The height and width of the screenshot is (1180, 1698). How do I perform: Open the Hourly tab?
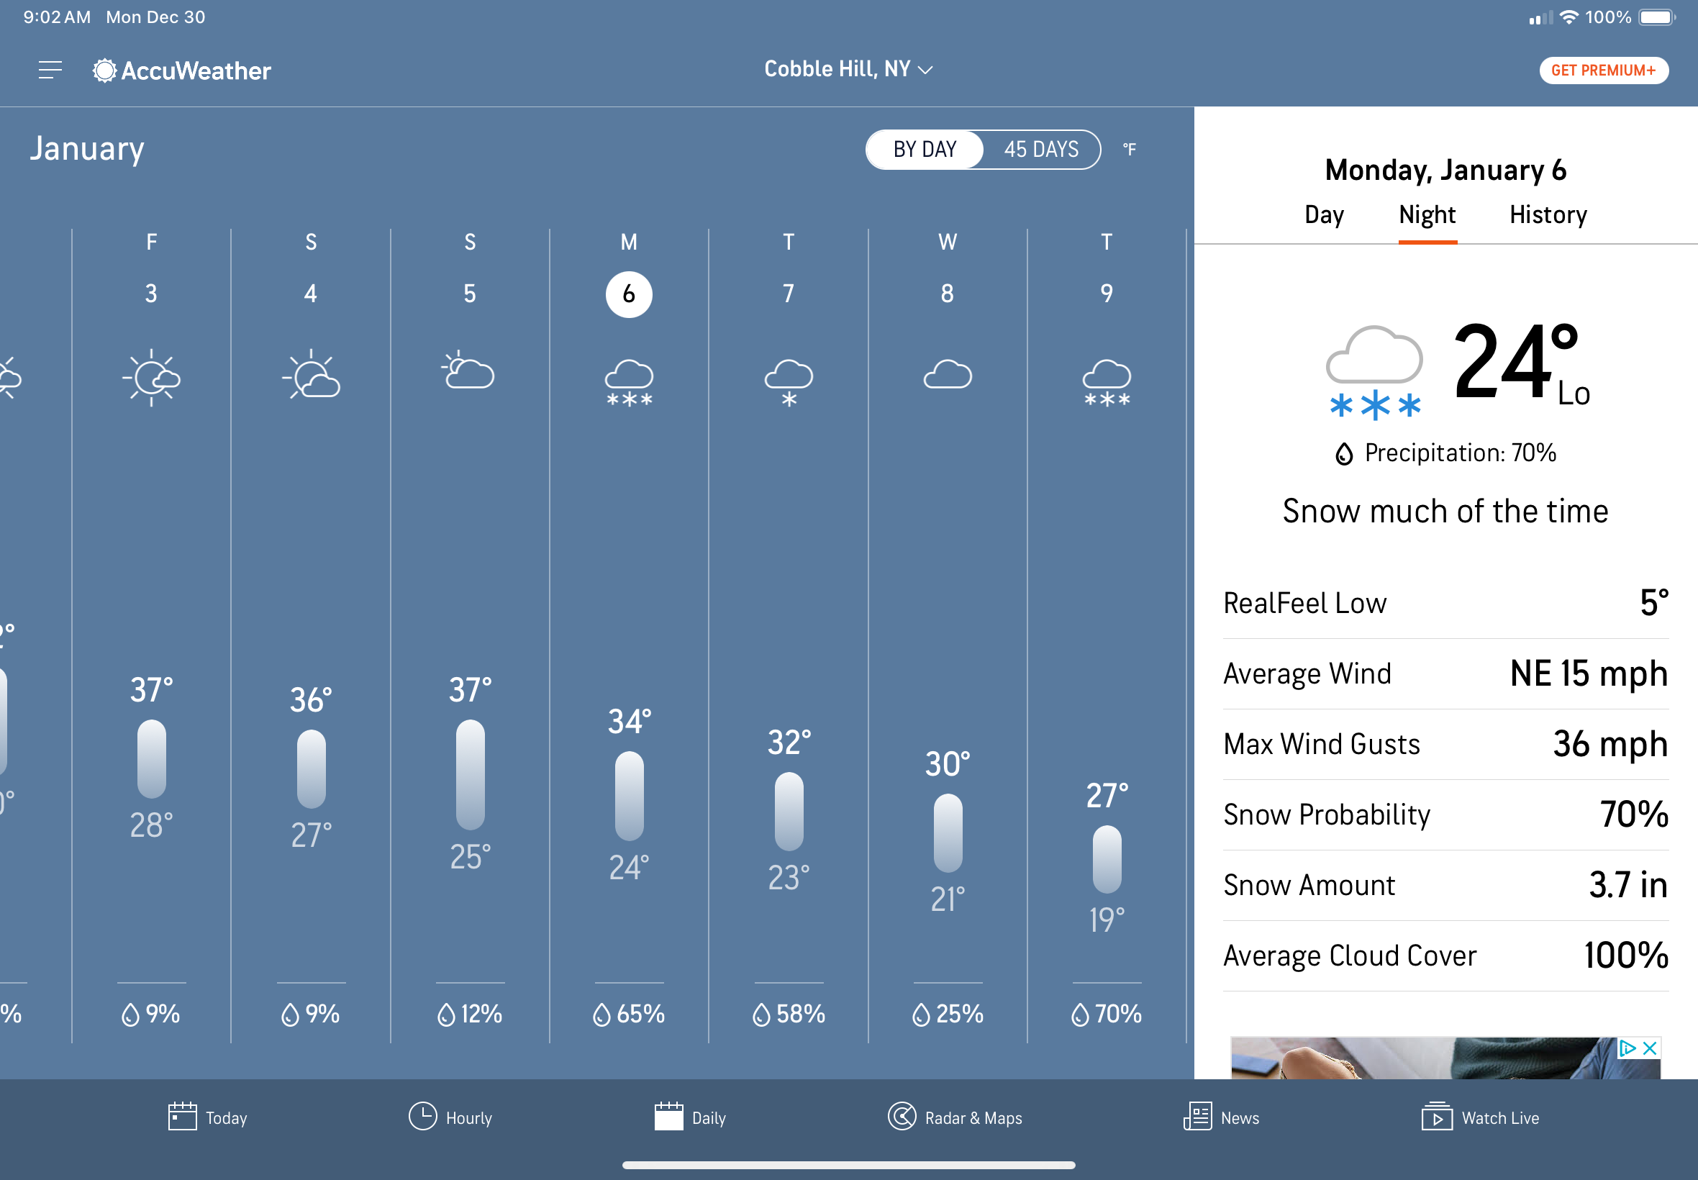point(450,1117)
